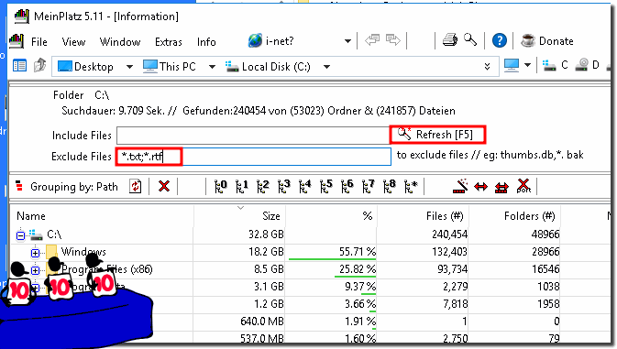The image size is (617, 349).
Task: Select Local Disk (C:) breadcrumb
Action: 268,67
